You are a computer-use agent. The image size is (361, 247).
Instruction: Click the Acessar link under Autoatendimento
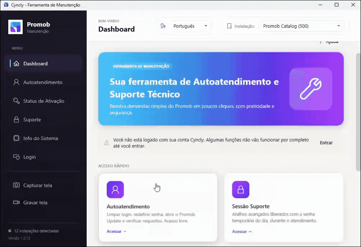click(x=116, y=231)
